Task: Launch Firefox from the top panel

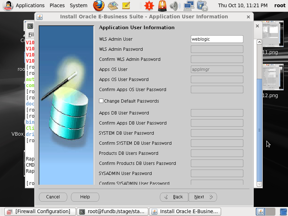Action: [x=99, y=5]
